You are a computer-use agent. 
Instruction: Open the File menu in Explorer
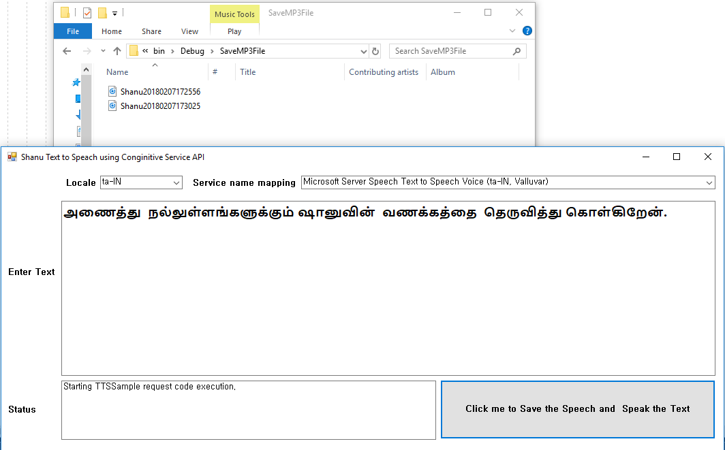[x=73, y=31]
